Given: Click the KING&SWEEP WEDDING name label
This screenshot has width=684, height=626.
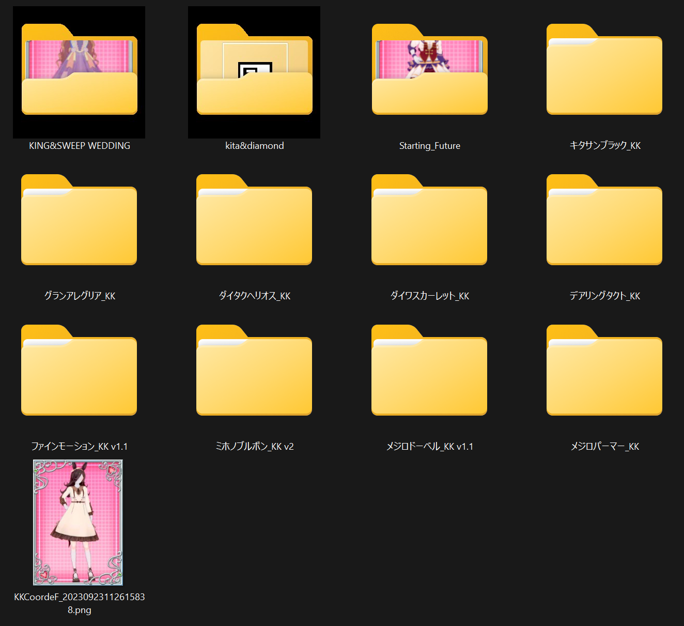Looking at the screenshot, I should click(79, 146).
